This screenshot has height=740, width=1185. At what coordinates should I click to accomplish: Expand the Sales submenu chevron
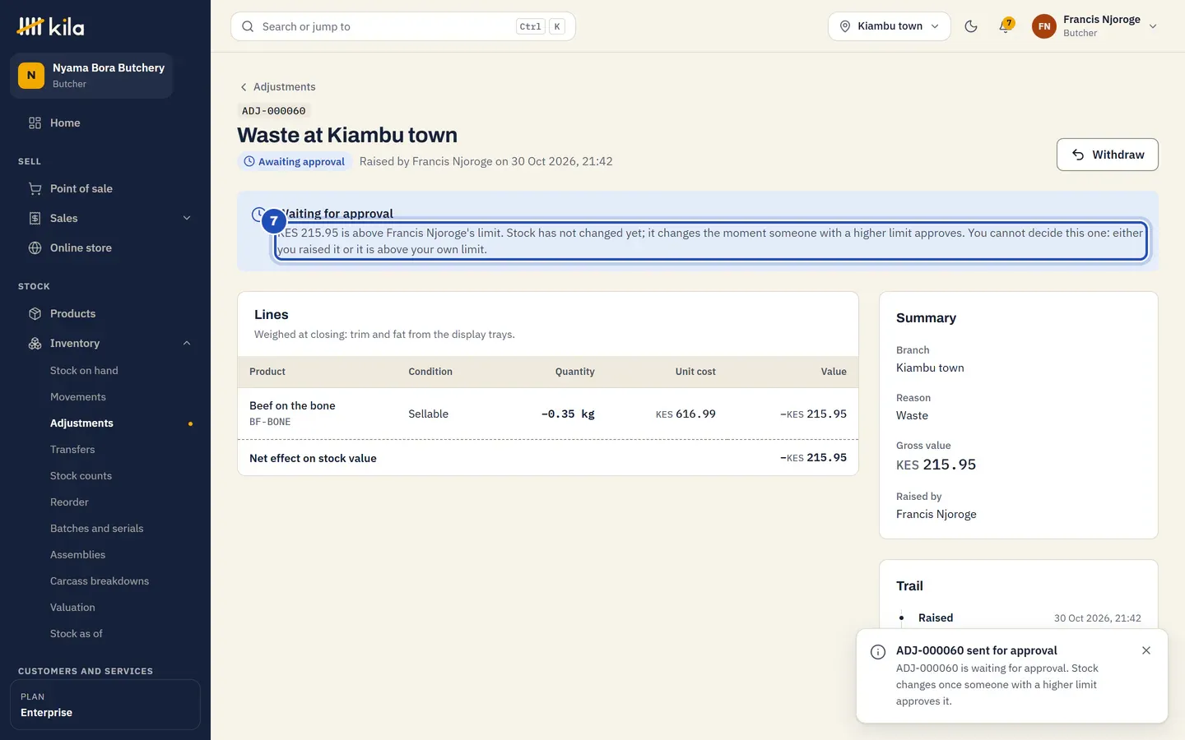point(187,218)
